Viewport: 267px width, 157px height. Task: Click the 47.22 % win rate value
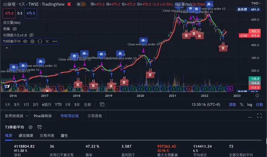pos(92,146)
